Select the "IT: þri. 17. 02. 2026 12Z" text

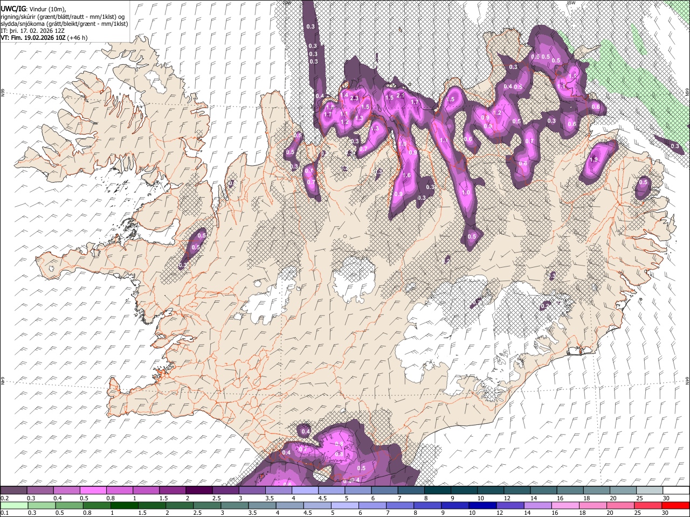click(x=33, y=31)
